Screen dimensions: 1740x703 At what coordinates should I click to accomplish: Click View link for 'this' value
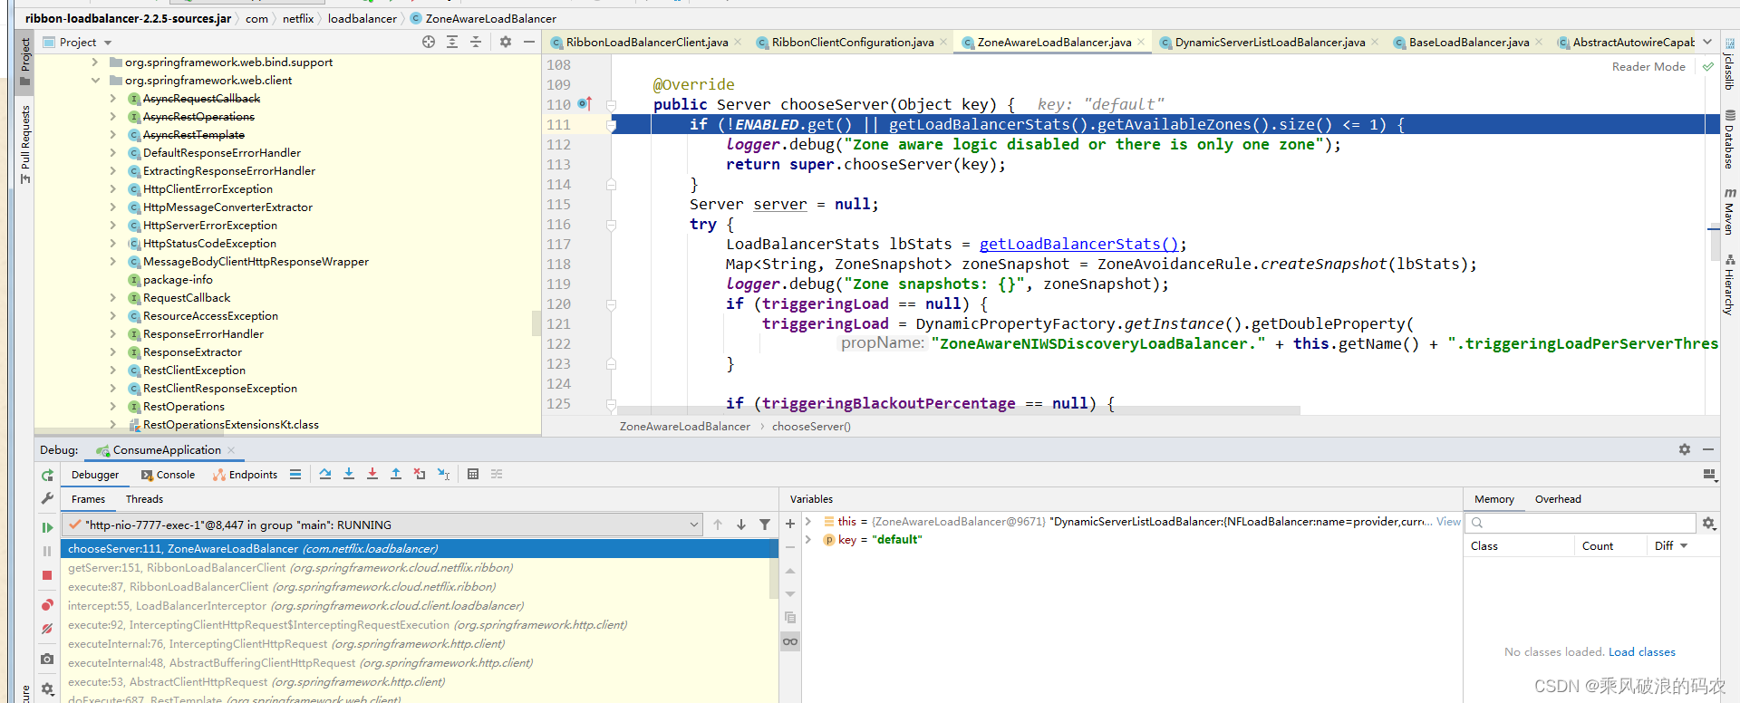coord(1448,522)
